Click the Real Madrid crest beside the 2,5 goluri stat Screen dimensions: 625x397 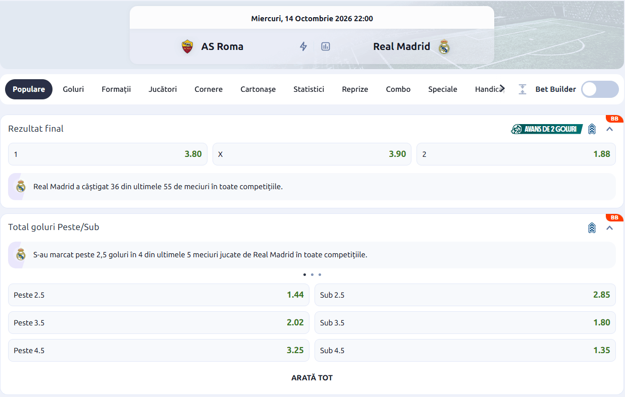coord(21,255)
